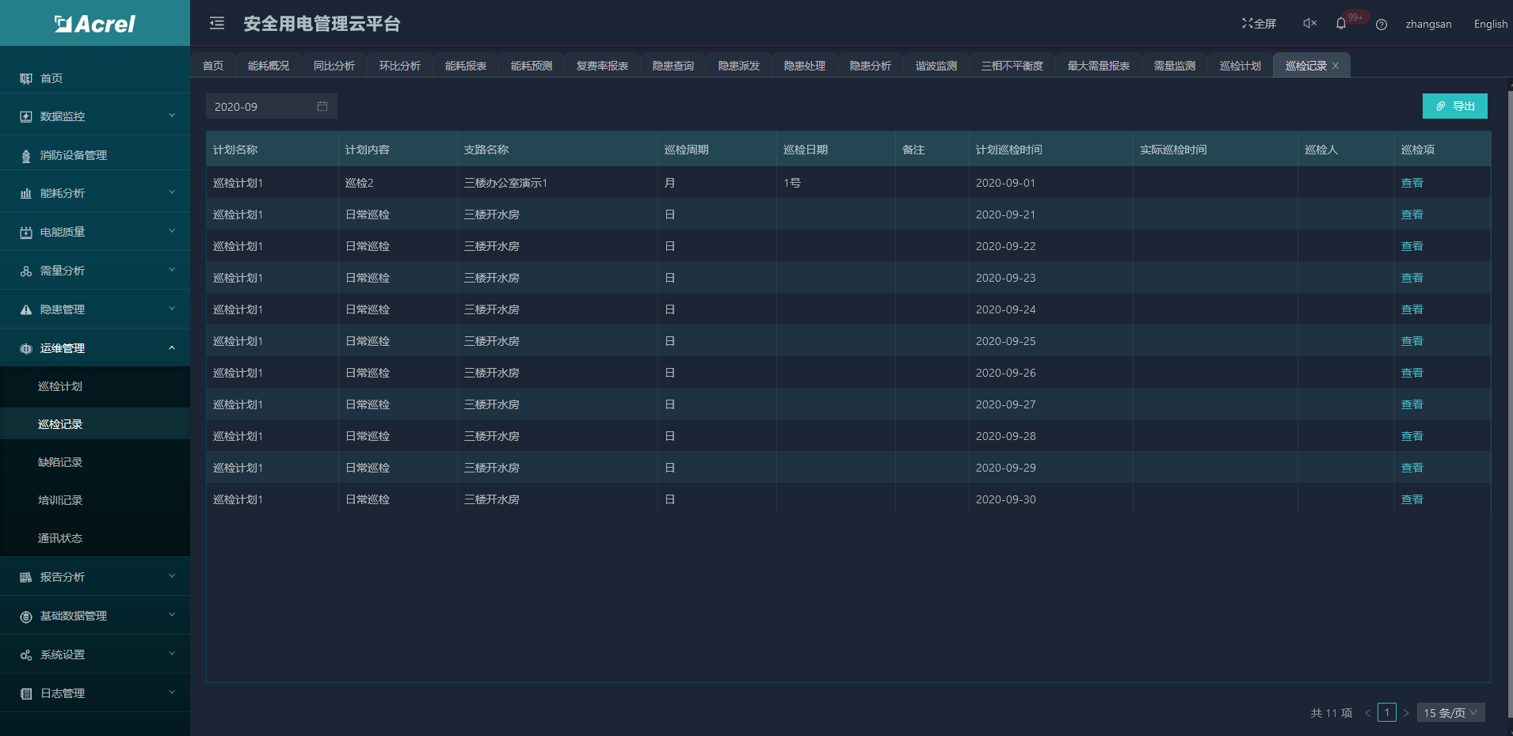The image size is (1513, 736).
Task: Click the 2020-09 month input field
Action: [x=261, y=107]
